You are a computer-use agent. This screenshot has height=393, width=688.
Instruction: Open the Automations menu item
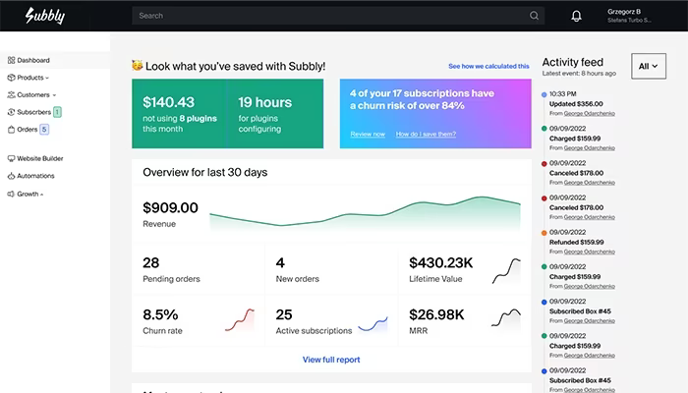(x=35, y=176)
